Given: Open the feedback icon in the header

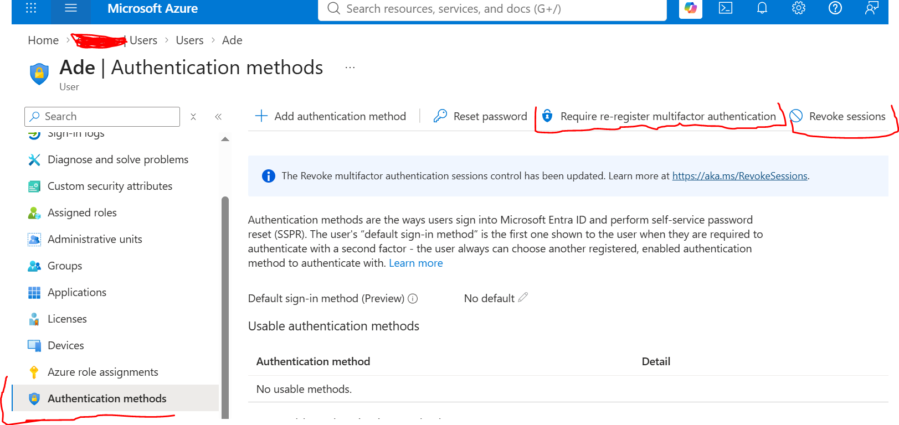Looking at the screenshot, I should [x=871, y=8].
